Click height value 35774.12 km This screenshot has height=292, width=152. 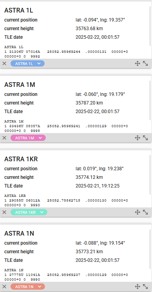click(89, 177)
